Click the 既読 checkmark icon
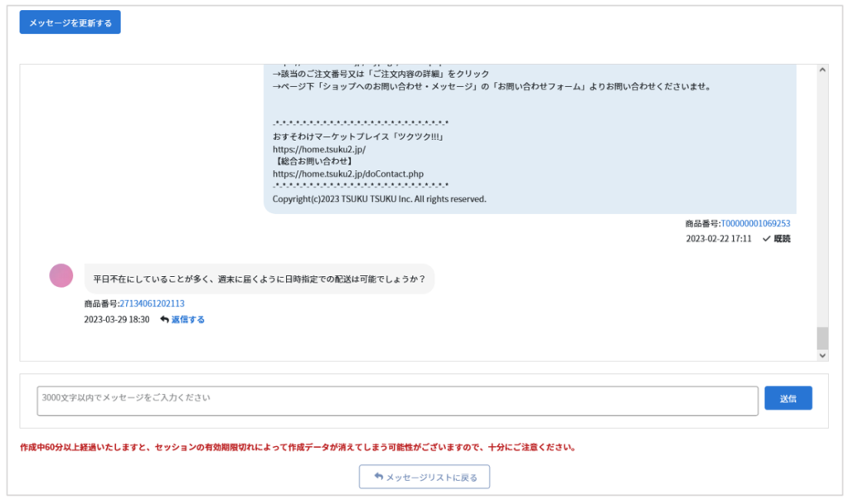 tap(766, 239)
